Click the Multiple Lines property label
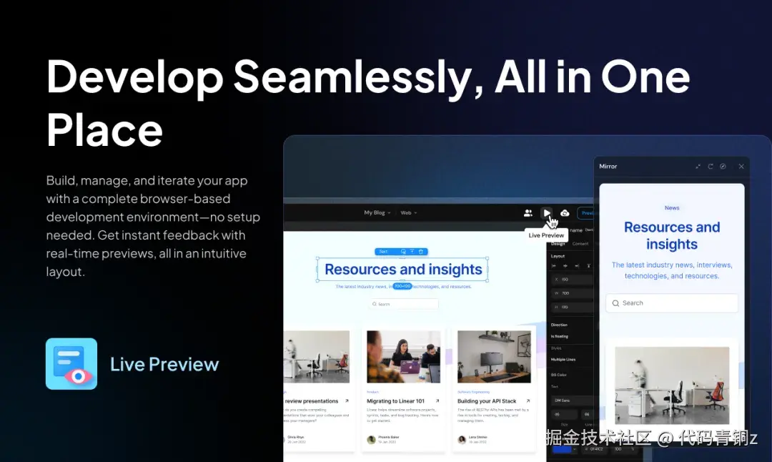This screenshot has width=772, height=462. [563, 360]
